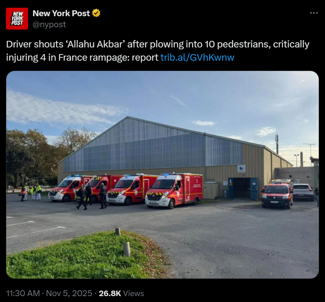Select the tweet headline text about France rampage
Image resolution: width=325 pixels, height=302 pixels.
click(158, 51)
